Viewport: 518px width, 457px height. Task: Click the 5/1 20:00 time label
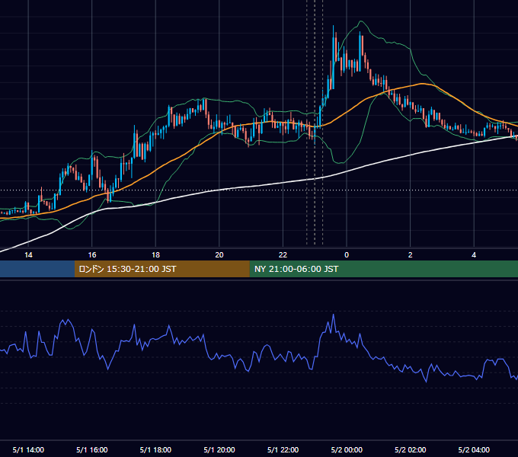pos(219,449)
